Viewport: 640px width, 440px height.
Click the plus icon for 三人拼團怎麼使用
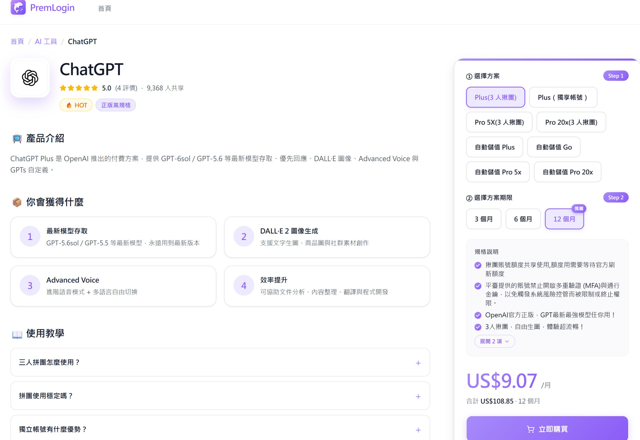click(418, 363)
